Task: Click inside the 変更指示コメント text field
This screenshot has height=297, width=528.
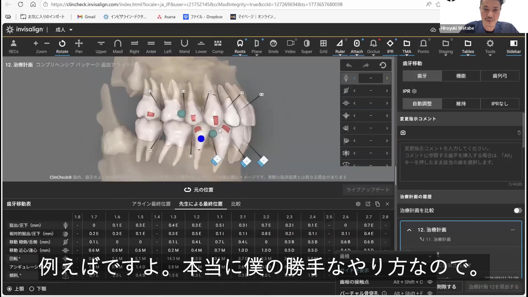Action: tap(461, 162)
